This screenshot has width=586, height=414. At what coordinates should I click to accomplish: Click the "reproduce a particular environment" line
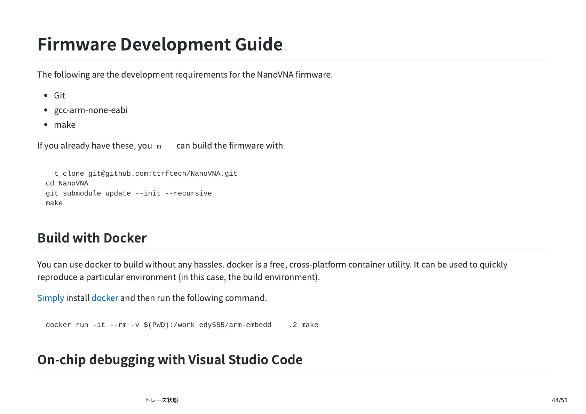[178, 277]
